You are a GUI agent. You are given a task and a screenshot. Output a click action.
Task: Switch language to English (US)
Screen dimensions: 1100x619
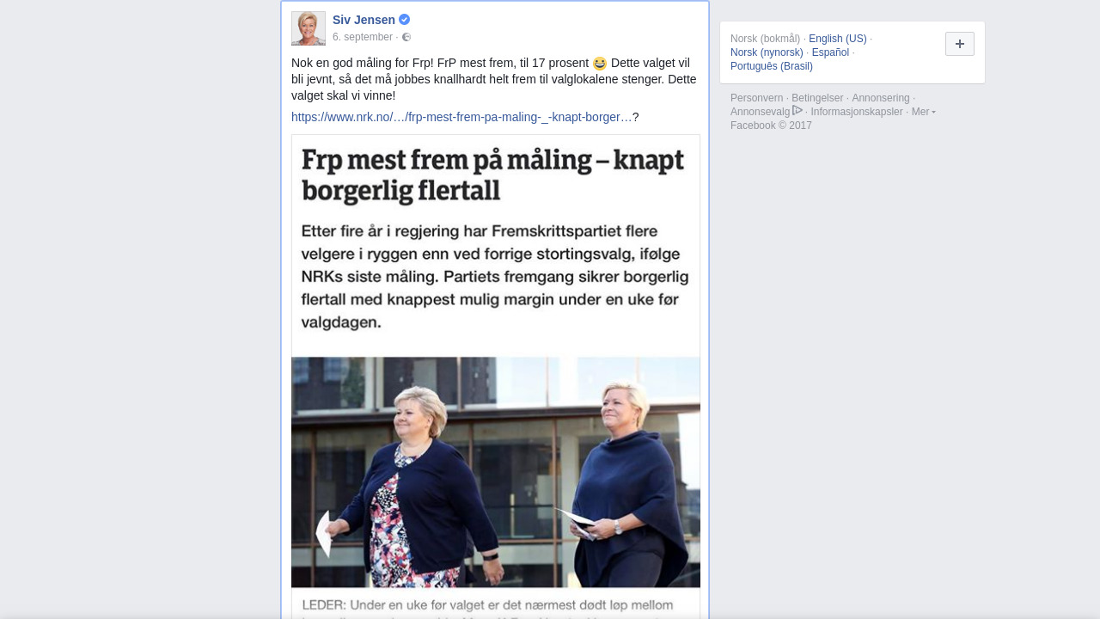tap(838, 39)
